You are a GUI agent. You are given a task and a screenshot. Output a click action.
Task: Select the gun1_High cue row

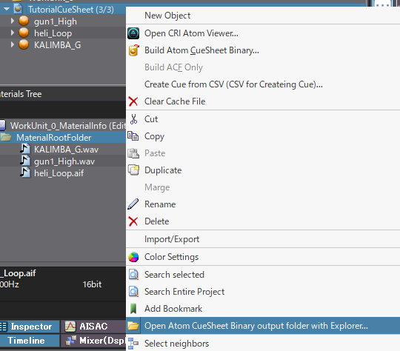click(x=63, y=21)
